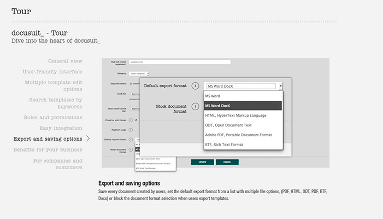Open Easy integration tour section

pos(61,128)
